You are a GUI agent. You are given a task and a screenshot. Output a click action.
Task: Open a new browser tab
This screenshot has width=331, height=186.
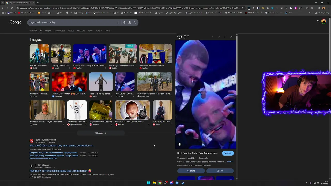point(38,3)
